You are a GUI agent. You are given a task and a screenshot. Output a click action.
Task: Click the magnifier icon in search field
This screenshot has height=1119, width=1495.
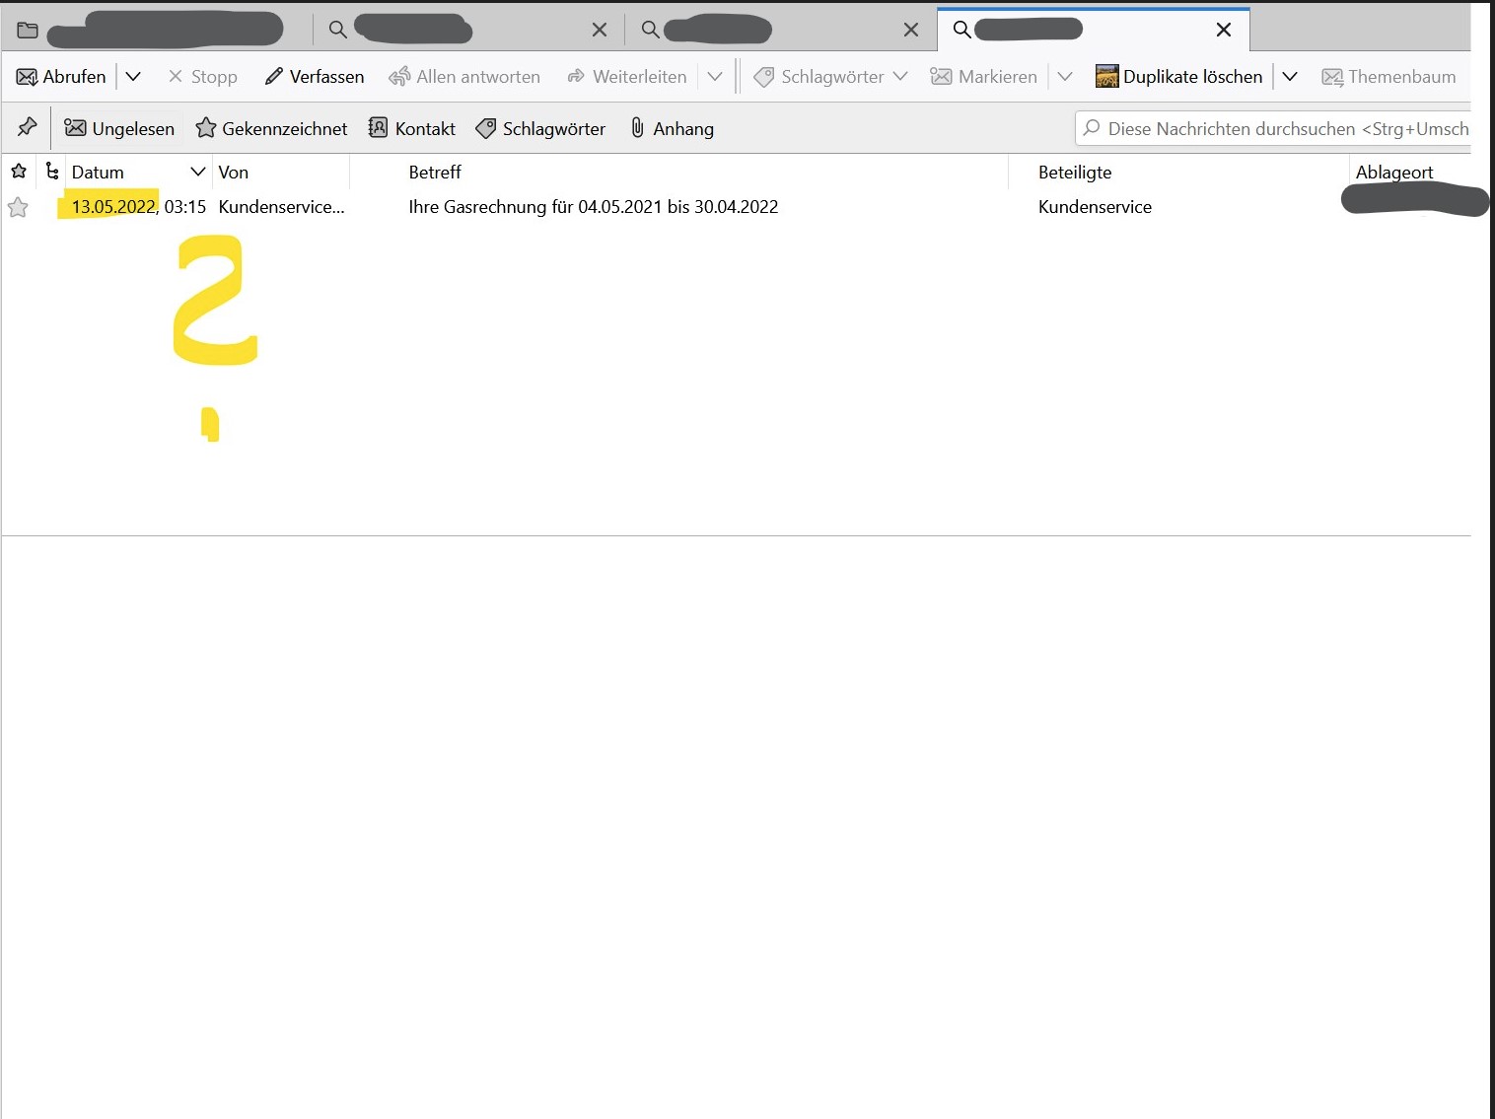coord(1092,128)
